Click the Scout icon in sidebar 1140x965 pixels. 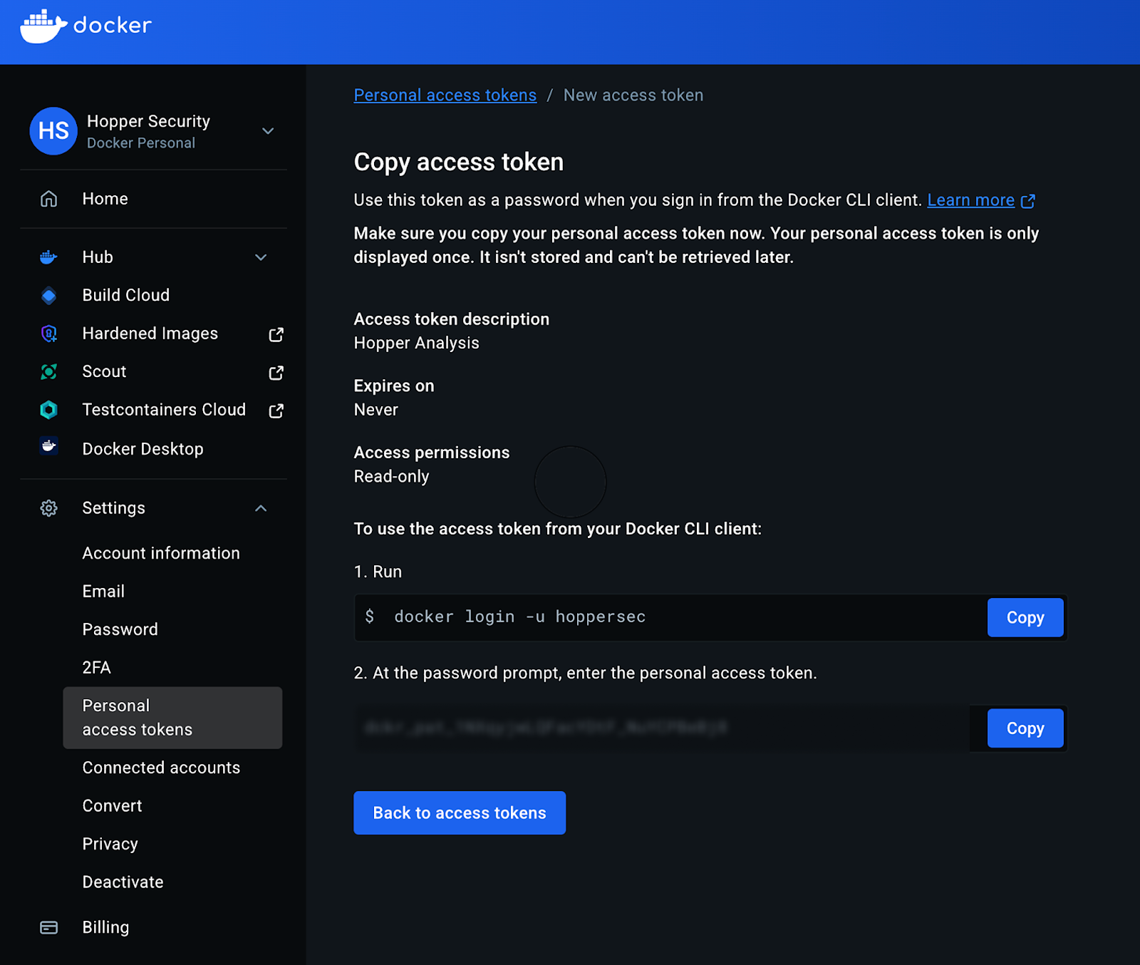click(x=48, y=371)
